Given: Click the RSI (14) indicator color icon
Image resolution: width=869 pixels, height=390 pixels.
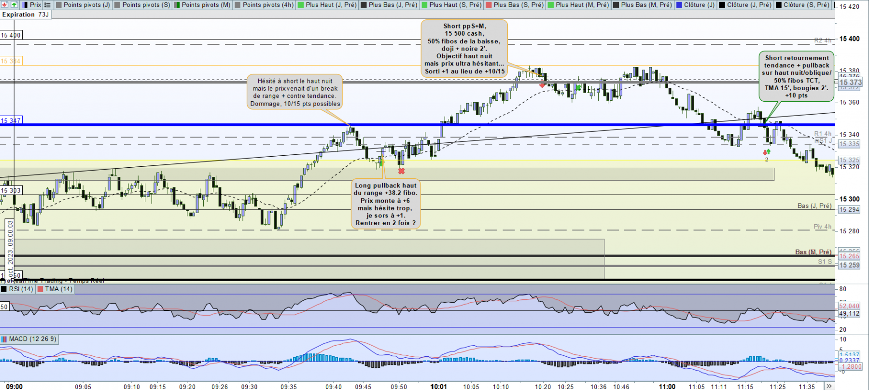Looking at the screenshot, I should pos(4,289).
